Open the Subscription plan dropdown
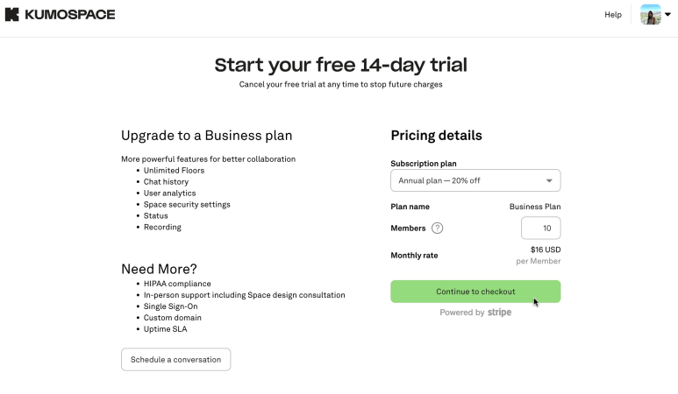The width and height of the screenshot is (678, 394). coord(475,180)
